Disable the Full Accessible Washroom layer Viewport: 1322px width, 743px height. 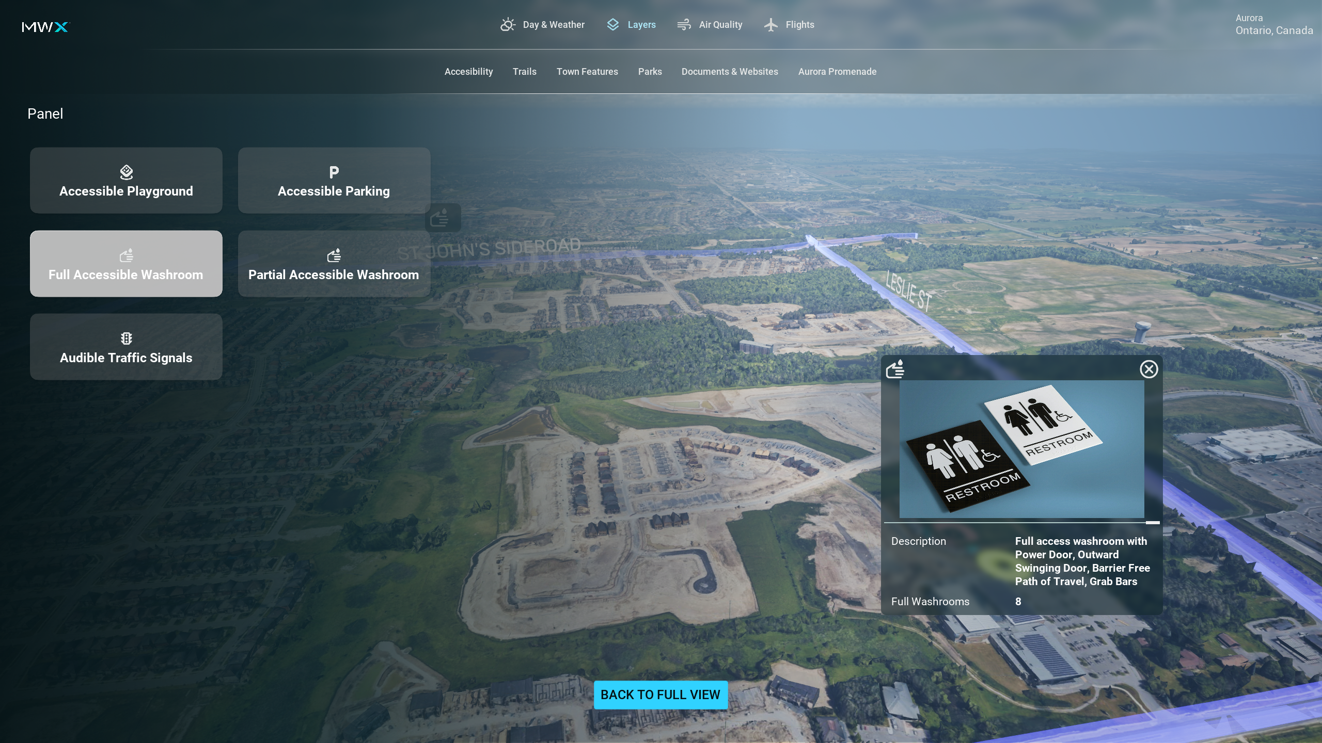click(x=126, y=264)
